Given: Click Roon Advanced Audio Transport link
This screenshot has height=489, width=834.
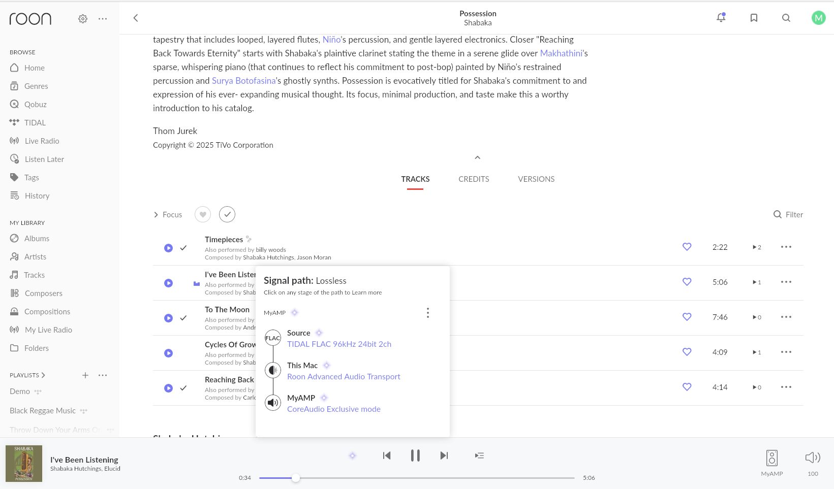Looking at the screenshot, I should (344, 377).
